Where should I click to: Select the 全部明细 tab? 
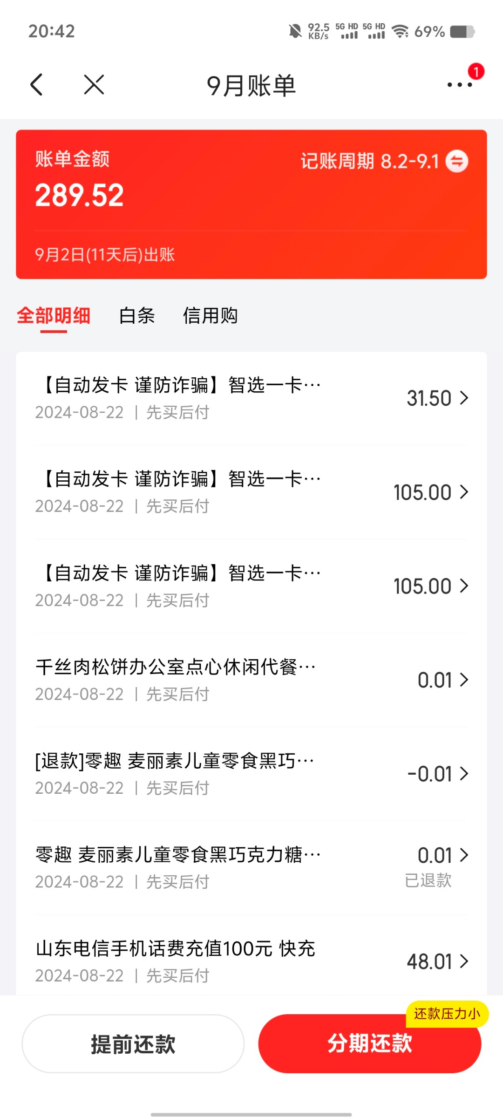(x=54, y=316)
